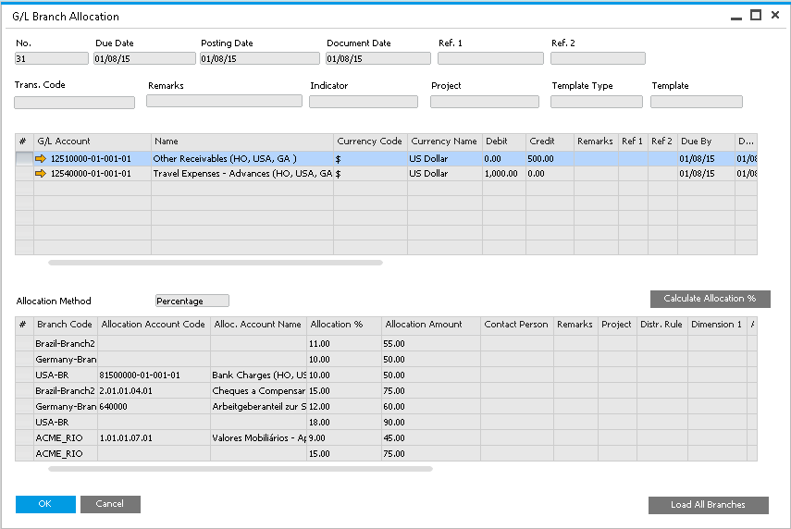Select the Distr. Rule column header
The width and height of the screenshot is (791, 529).
(661, 325)
